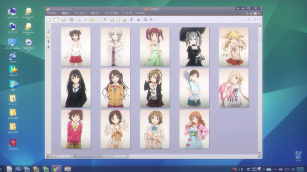Close the File_003 tab
The width and height of the screenshot is (307, 172).
point(127,157)
